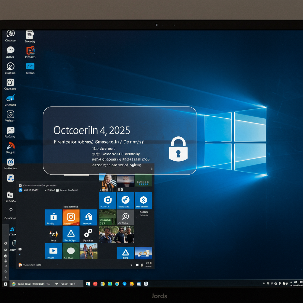Open the gray magnifier tile
The image size is (303, 303).
pyautogui.click(x=125, y=217)
